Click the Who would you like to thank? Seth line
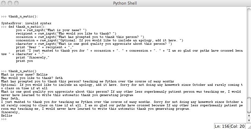The image size is (251, 129). 32,78
